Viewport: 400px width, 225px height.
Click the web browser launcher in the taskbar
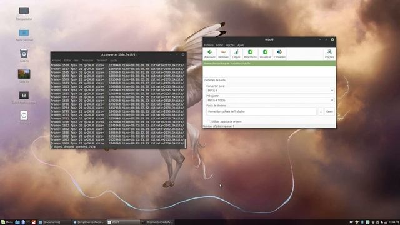point(23,222)
